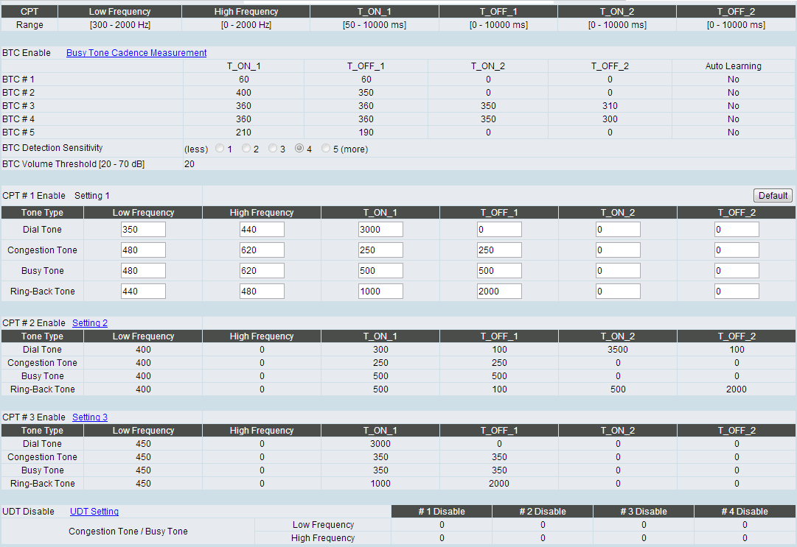The height and width of the screenshot is (547, 797).
Task: Open Busy Tone Cadence Measurement link
Action: (136, 53)
